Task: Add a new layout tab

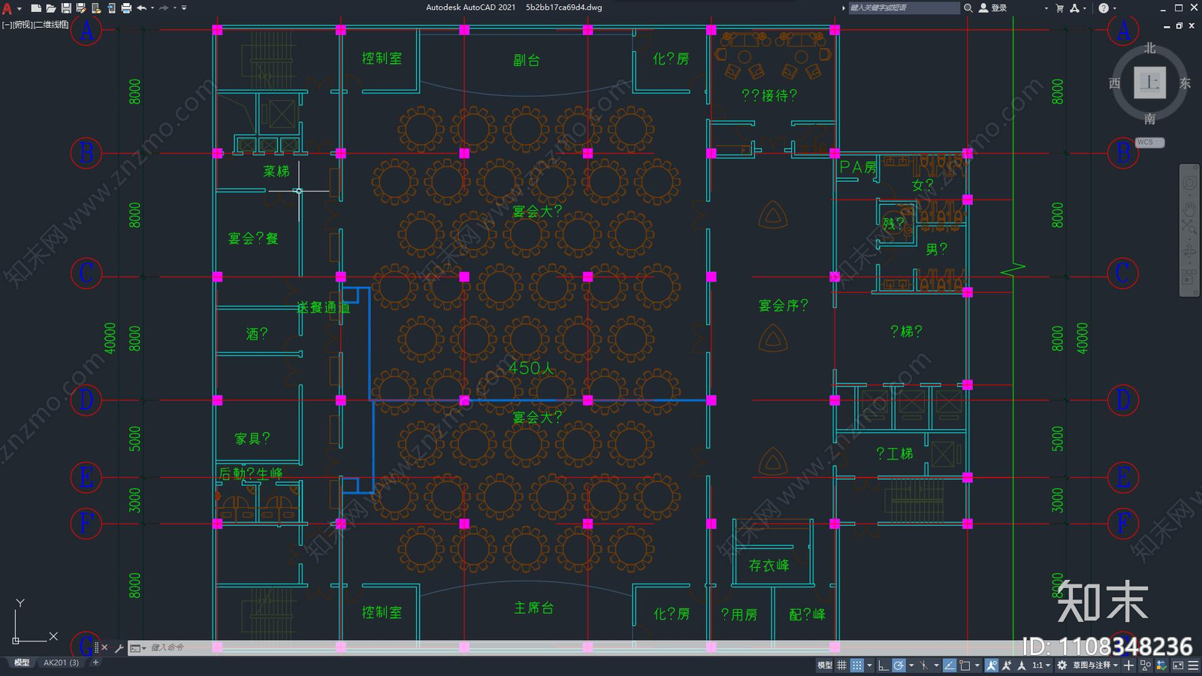Action: tap(95, 662)
